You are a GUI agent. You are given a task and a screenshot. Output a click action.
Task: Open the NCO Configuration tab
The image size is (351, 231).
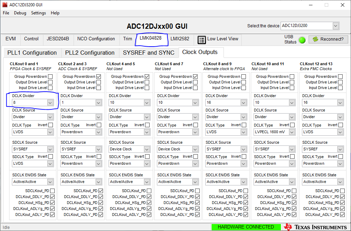coord(96,39)
